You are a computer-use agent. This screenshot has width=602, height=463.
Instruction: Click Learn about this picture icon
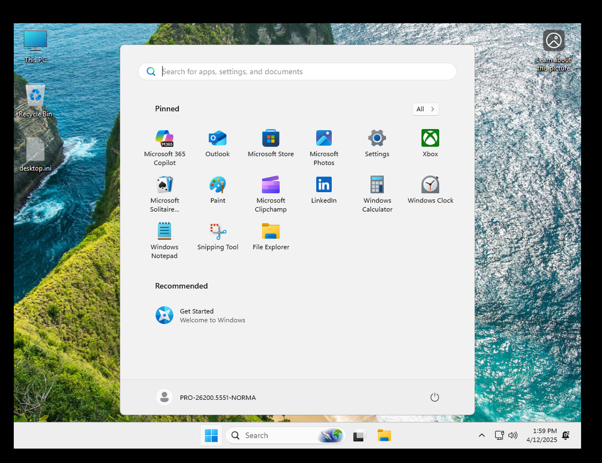point(553,51)
